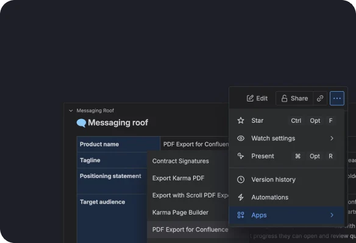Click the Ctrl key hint next to Star
The width and height of the screenshot is (356, 243).
296,121
